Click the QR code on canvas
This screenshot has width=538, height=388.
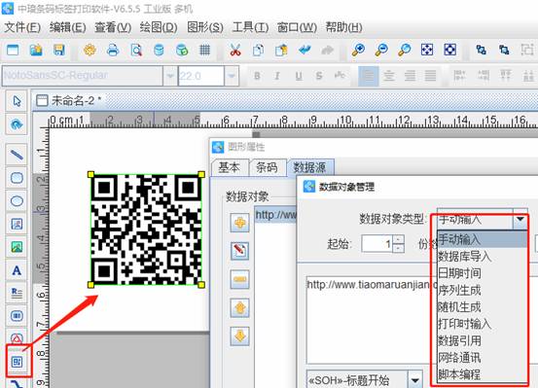(147, 229)
